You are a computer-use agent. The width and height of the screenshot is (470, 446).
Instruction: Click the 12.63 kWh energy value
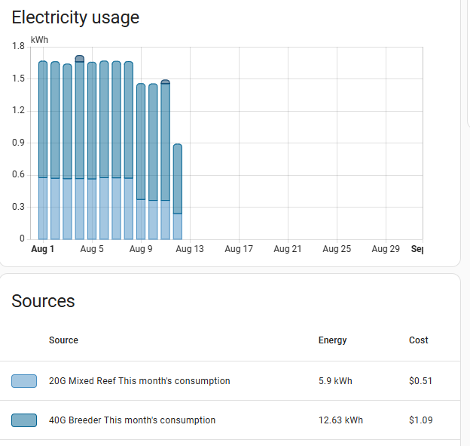pos(340,420)
